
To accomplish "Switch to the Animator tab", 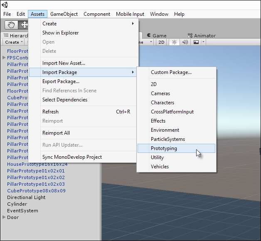I will 202,36.
